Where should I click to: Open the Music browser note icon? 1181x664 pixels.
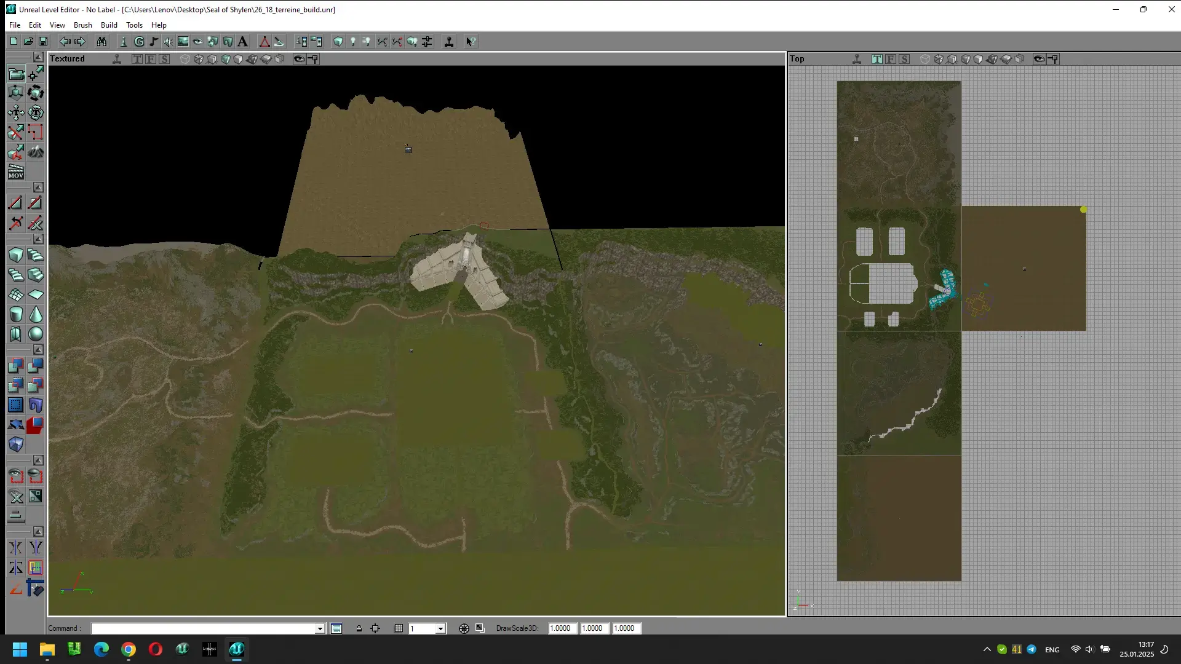point(154,41)
